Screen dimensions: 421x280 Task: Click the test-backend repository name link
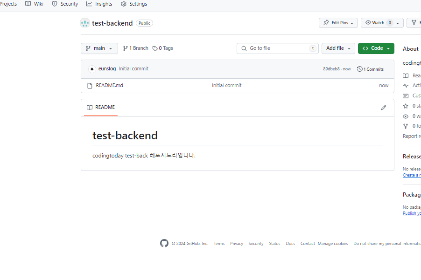[x=112, y=23]
